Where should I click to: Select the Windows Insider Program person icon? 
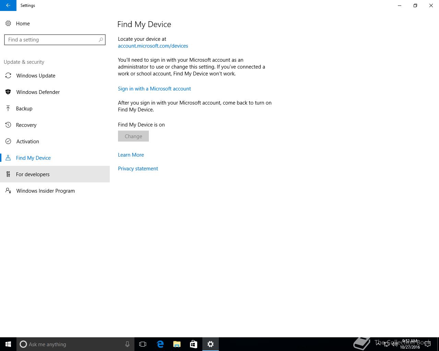click(8, 191)
